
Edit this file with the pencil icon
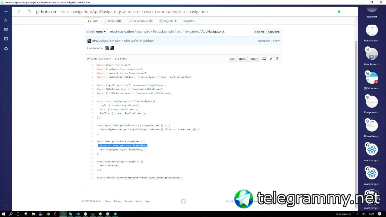(271, 59)
